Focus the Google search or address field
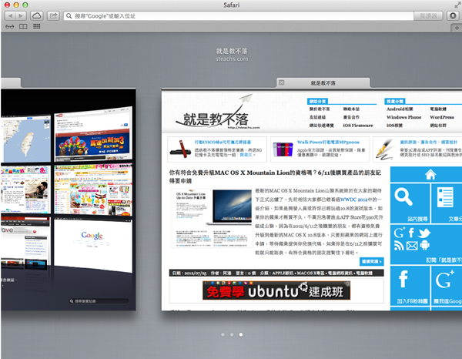This screenshot has height=359, width=462. point(239,16)
